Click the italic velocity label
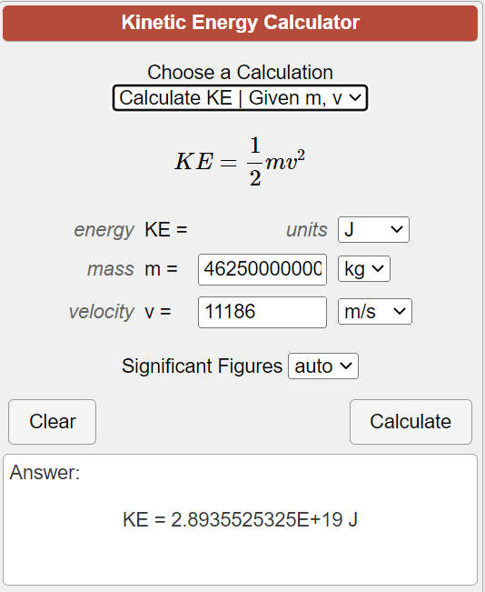The height and width of the screenshot is (592, 485). 102,312
